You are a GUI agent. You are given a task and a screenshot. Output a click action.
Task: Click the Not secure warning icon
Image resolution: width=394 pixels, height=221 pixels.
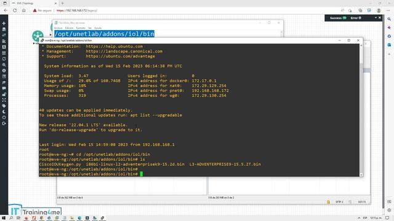point(34,10)
